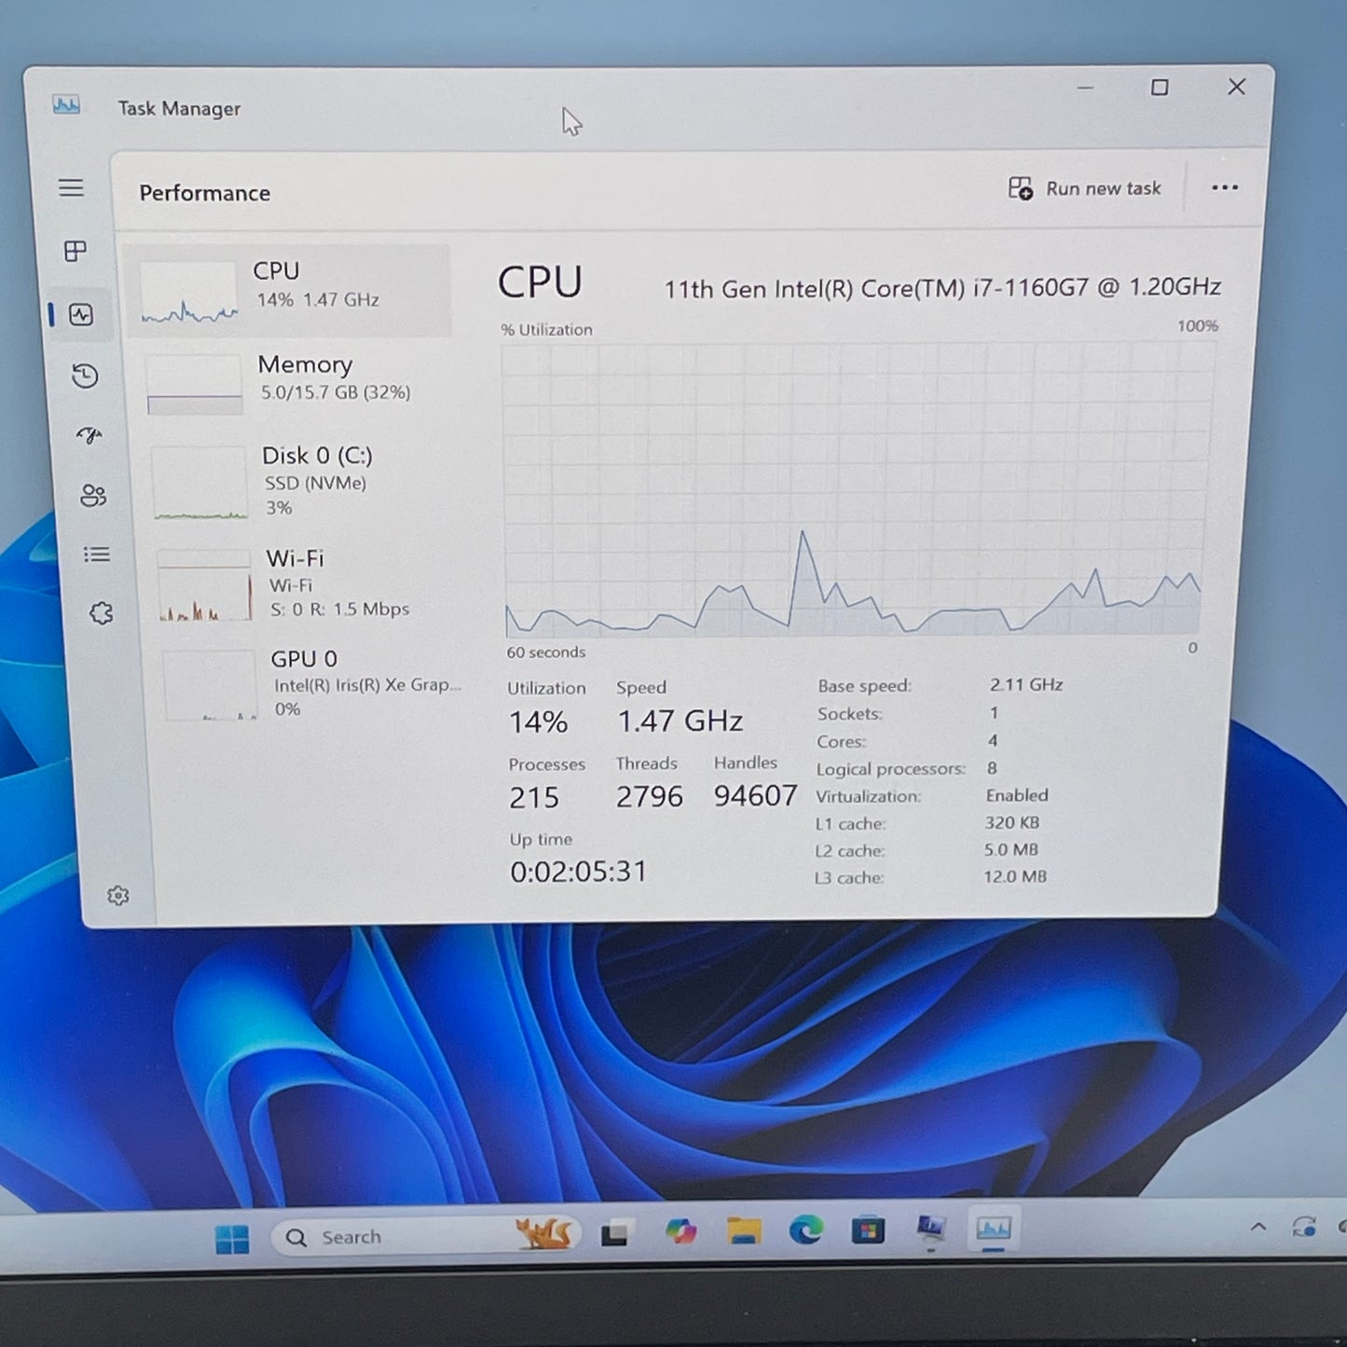Open the Services page
This screenshot has width=1347, height=1347.
(100, 612)
